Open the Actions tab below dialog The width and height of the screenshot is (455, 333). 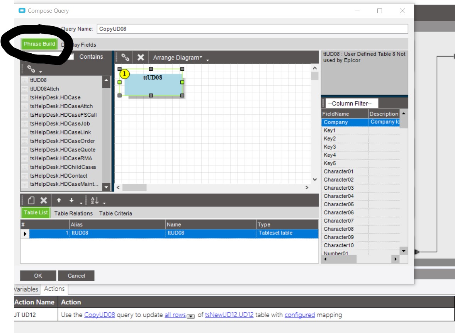(x=54, y=289)
